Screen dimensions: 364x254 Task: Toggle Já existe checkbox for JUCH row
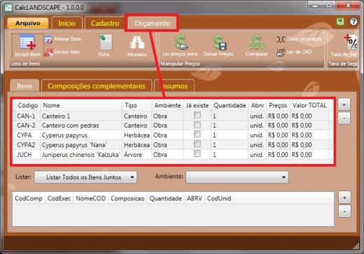tap(197, 154)
